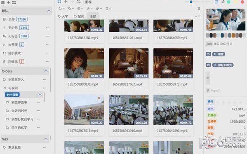247x154 pixels.
Task: Select the 全部 tab
Action: click(x=93, y=16)
